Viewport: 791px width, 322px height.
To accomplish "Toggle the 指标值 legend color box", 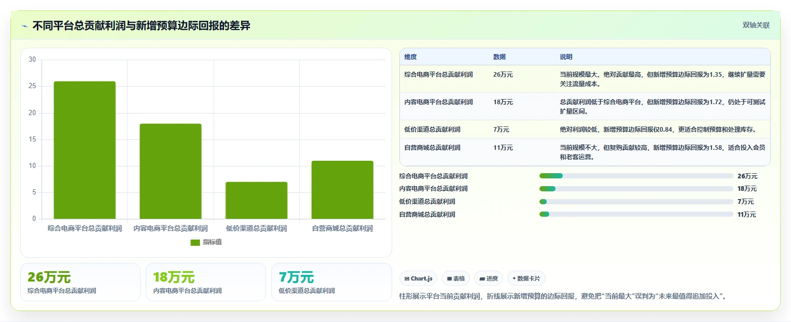I will pos(195,243).
